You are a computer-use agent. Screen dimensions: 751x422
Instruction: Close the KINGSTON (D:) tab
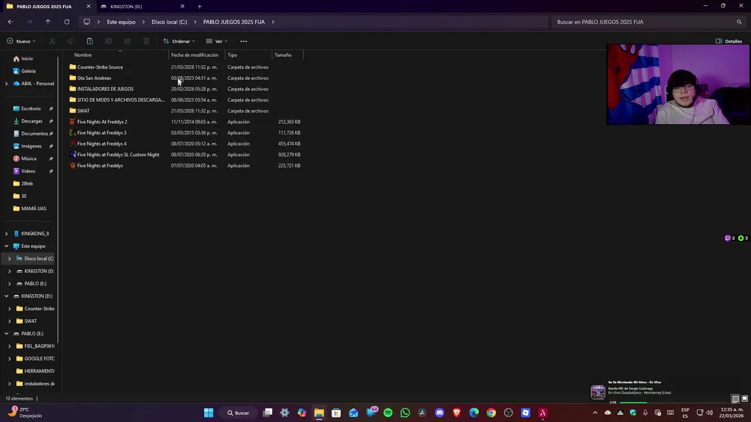[x=182, y=6]
